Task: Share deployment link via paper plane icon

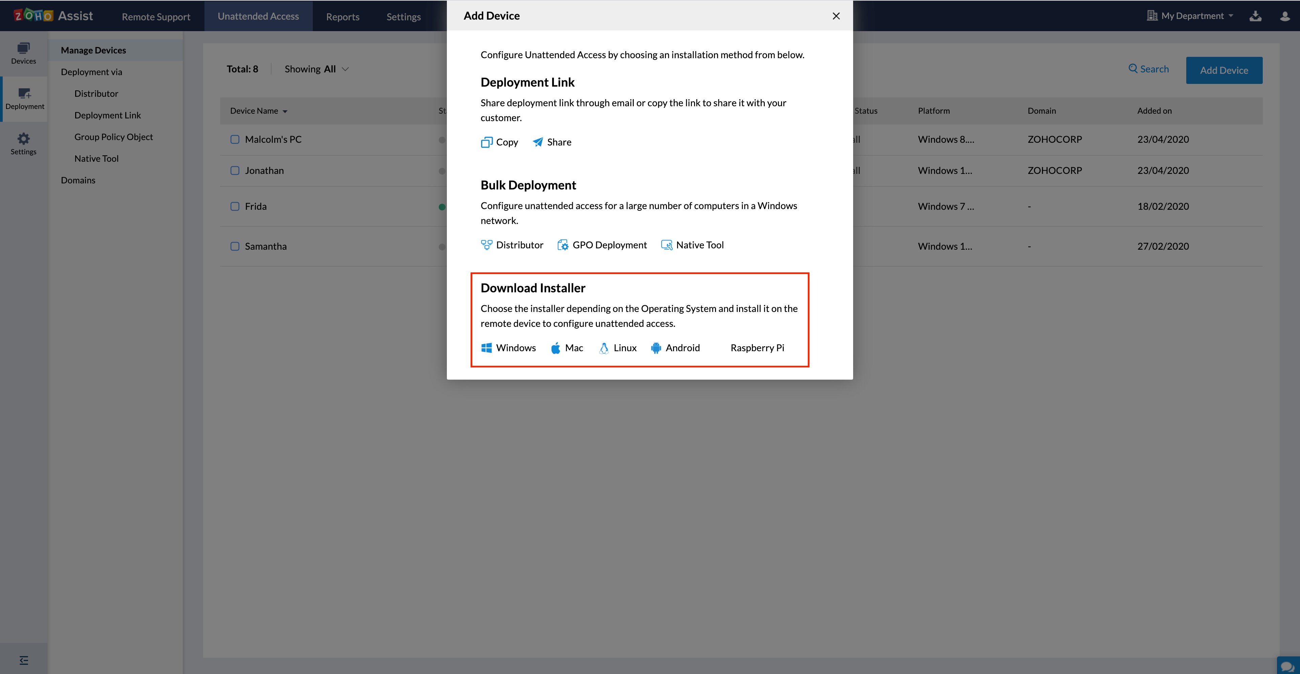Action: click(538, 142)
